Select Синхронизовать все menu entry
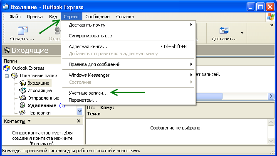The height and width of the screenshot is (156, 277). point(129,36)
